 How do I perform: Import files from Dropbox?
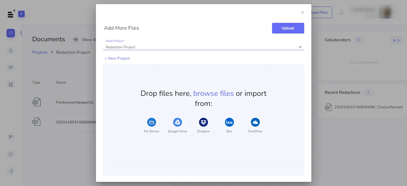[x=203, y=122]
